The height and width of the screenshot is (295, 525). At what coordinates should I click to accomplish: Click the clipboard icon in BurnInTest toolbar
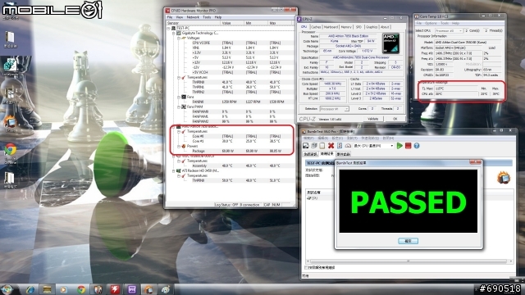tap(322, 146)
